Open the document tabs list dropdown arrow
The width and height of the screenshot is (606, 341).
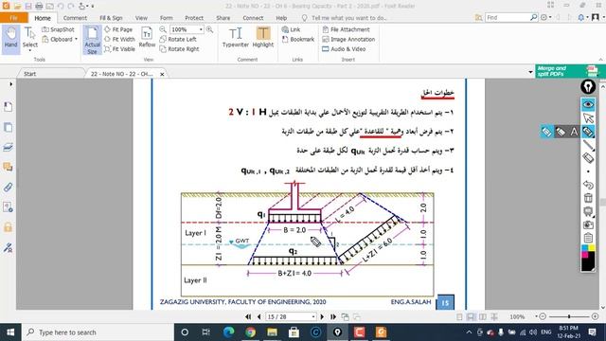(x=530, y=72)
